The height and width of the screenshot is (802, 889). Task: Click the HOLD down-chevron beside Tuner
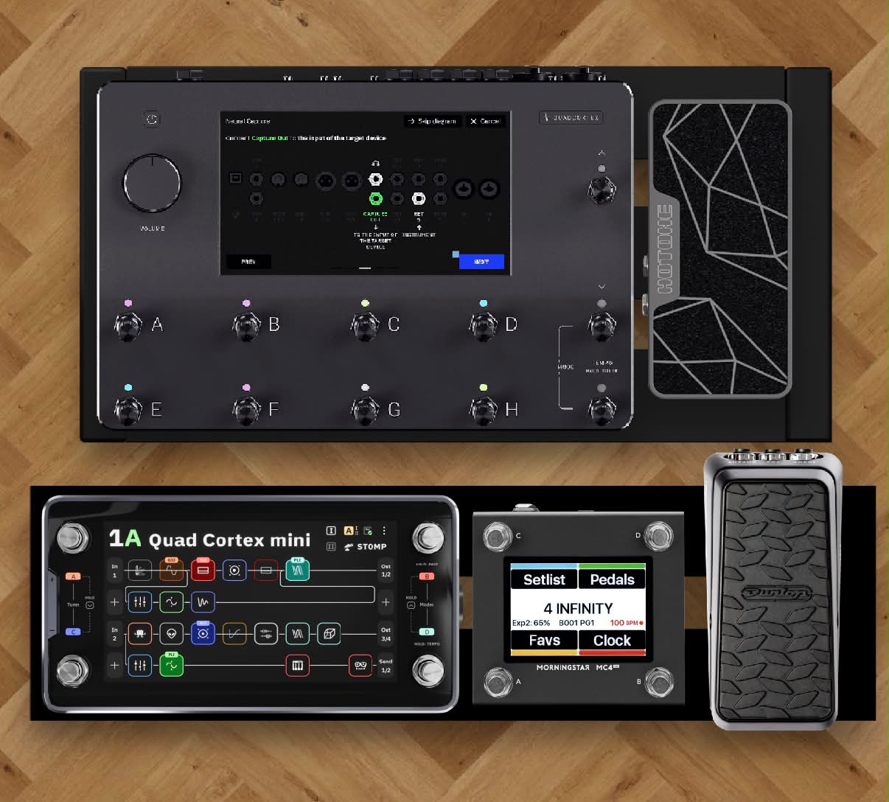90,605
